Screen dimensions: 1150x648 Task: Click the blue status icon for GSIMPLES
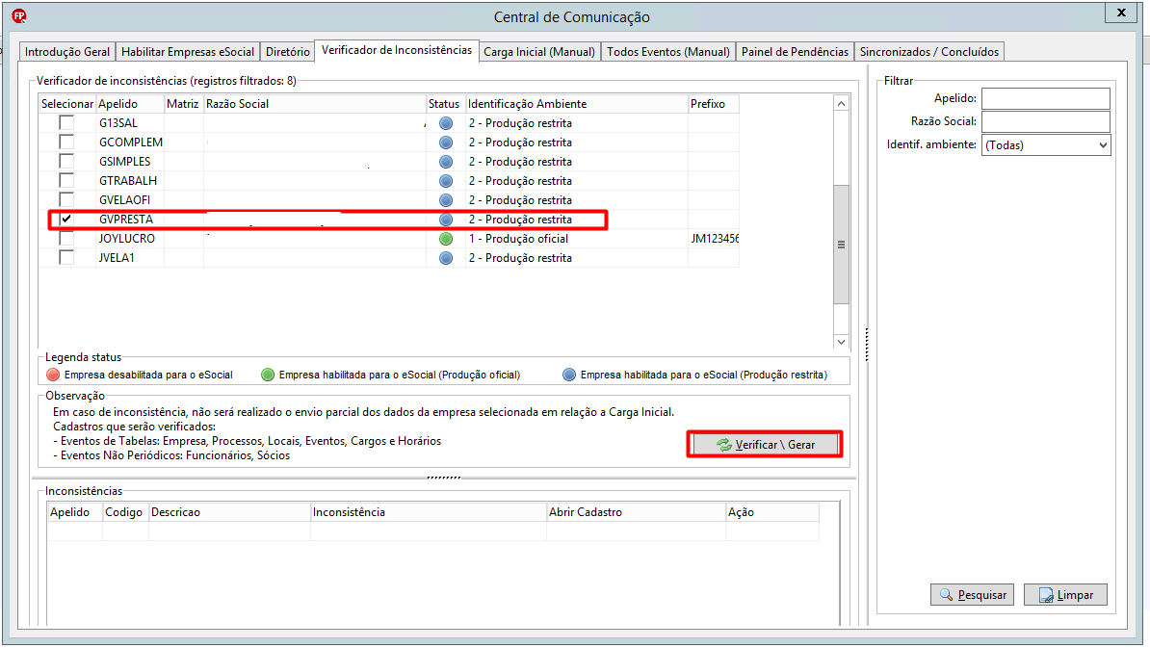point(446,162)
